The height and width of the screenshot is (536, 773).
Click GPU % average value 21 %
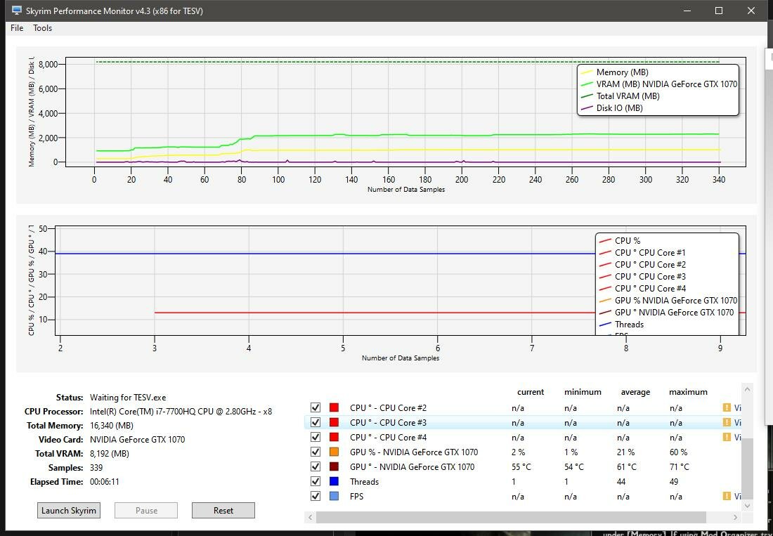[626, 452]
